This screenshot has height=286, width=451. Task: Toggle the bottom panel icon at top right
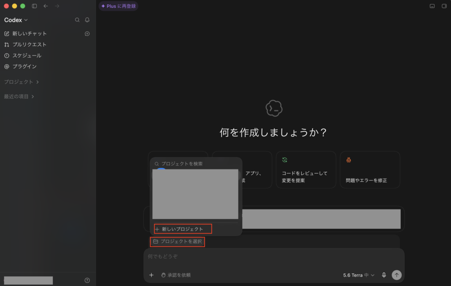[432, 6]
